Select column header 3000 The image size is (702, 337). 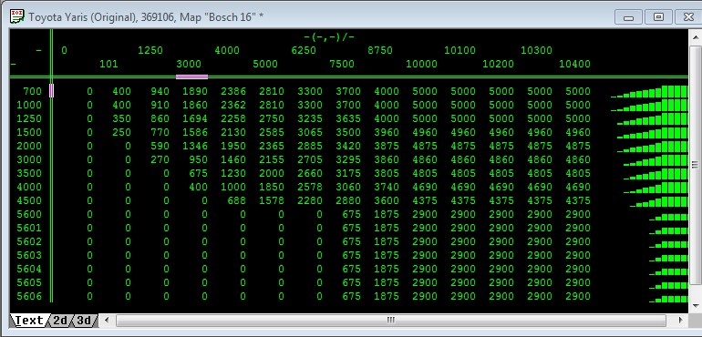[x=189, y=64]
